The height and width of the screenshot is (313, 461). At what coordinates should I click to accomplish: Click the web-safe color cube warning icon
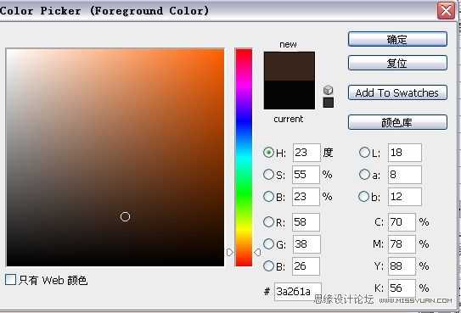pos(328,90)
